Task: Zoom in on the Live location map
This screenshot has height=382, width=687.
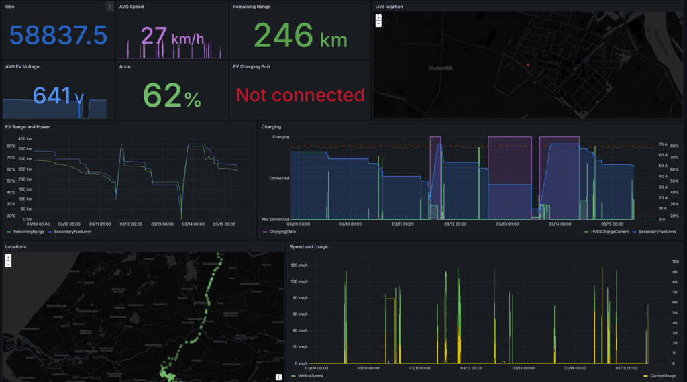Action: pos(378,17)
